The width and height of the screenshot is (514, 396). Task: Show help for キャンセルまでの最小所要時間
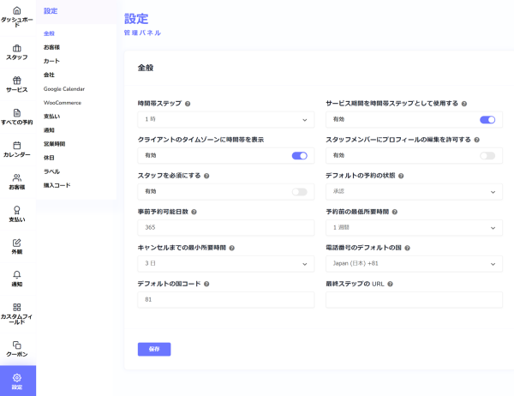coord(232,248)
